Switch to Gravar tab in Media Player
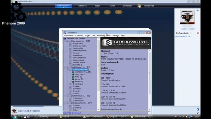The image size is (211, 119). pyautogui.click(x=112, y=6)
